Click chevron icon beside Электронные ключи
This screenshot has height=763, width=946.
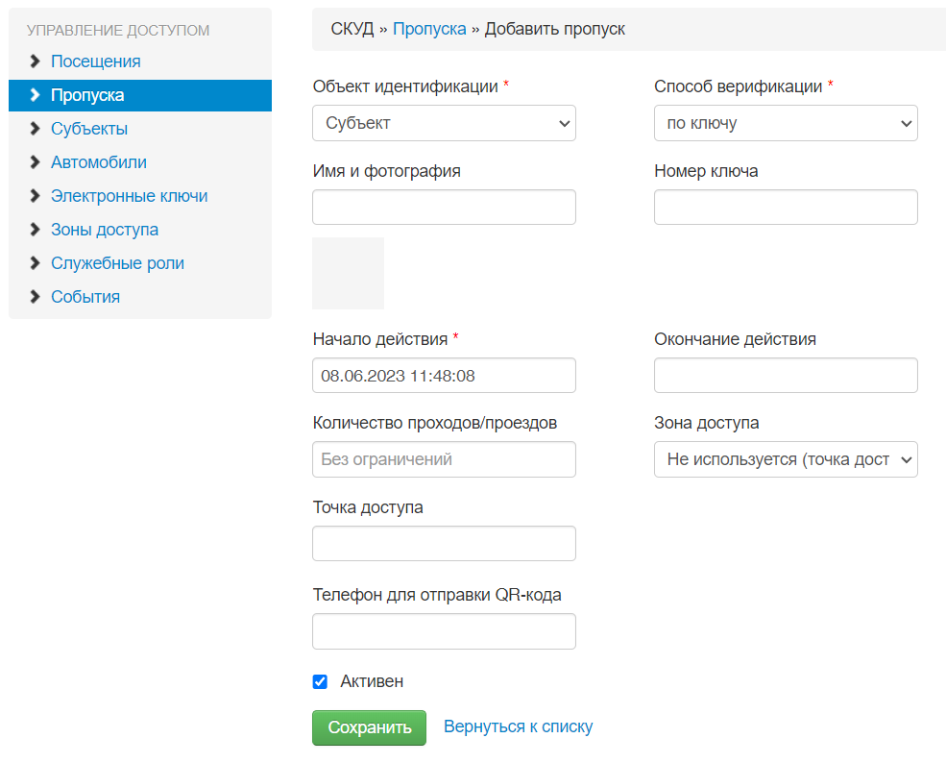tap(35, 196)
